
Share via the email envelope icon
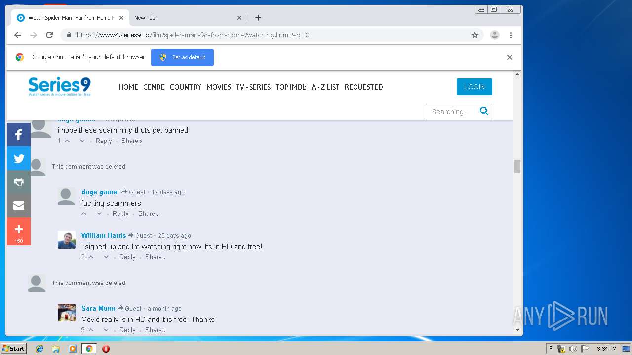tap(19, 206)
